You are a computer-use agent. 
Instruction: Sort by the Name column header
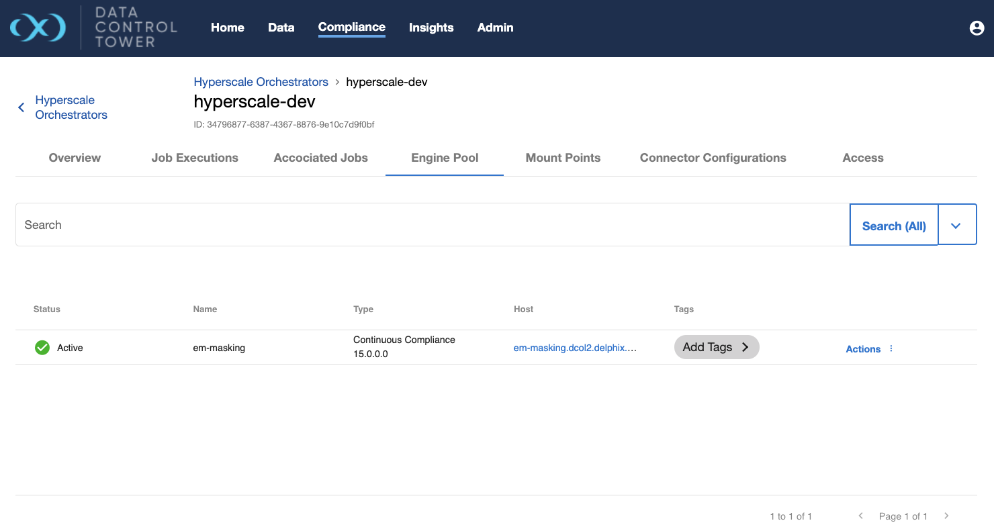[x=205, y=309]
